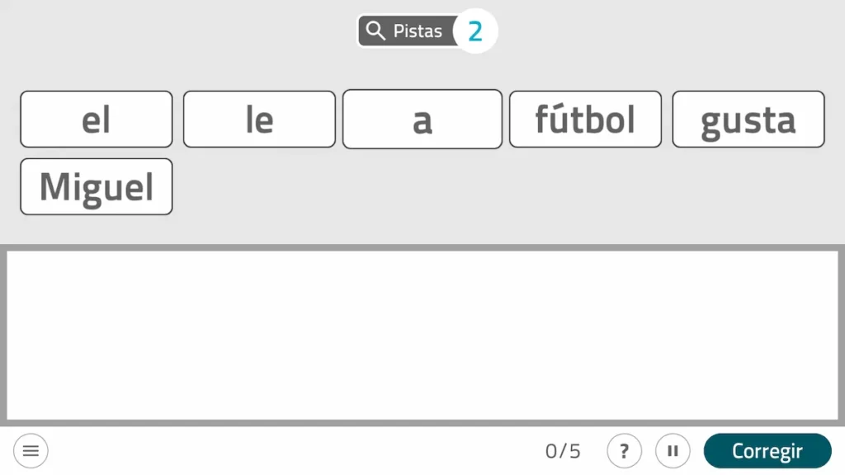Tap the word tile 'fútbol'

585,120
